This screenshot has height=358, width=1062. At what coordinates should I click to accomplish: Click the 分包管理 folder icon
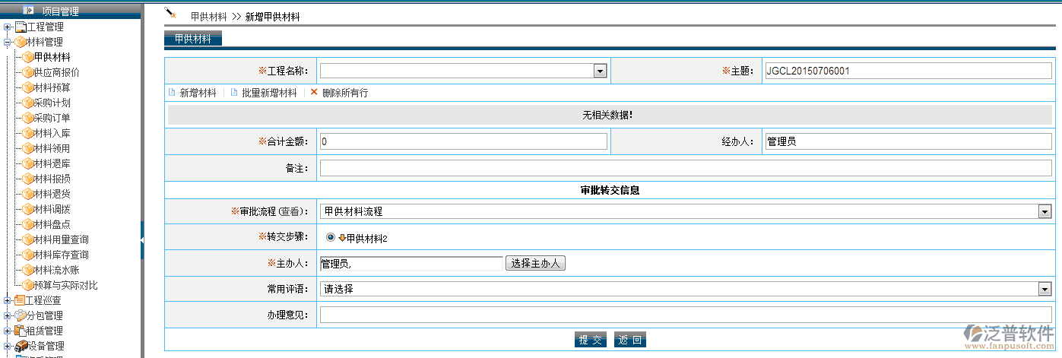tap(21, 315)
